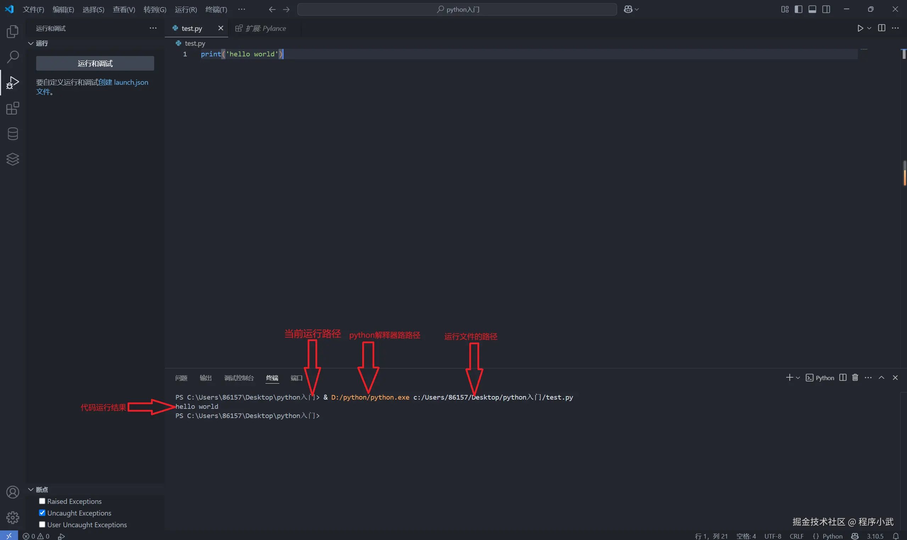
Task: Open the Accounts icon in activity bar
Action: 12,492
